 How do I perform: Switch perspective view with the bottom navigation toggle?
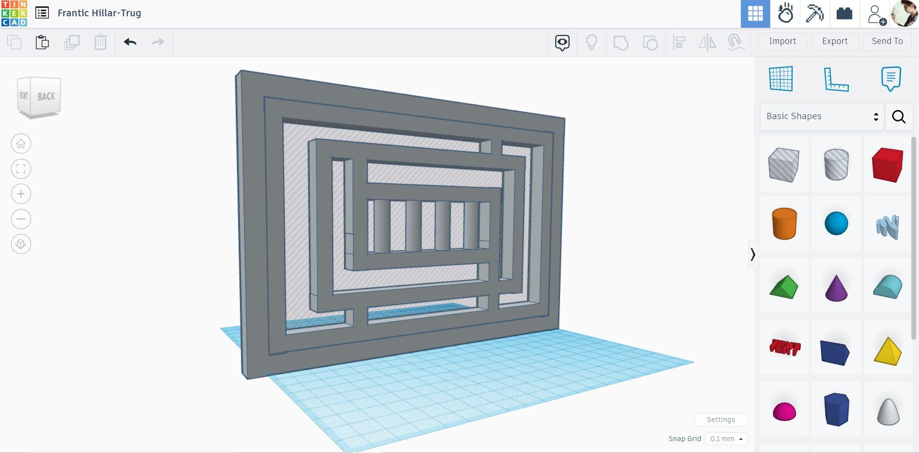[21, 244]
